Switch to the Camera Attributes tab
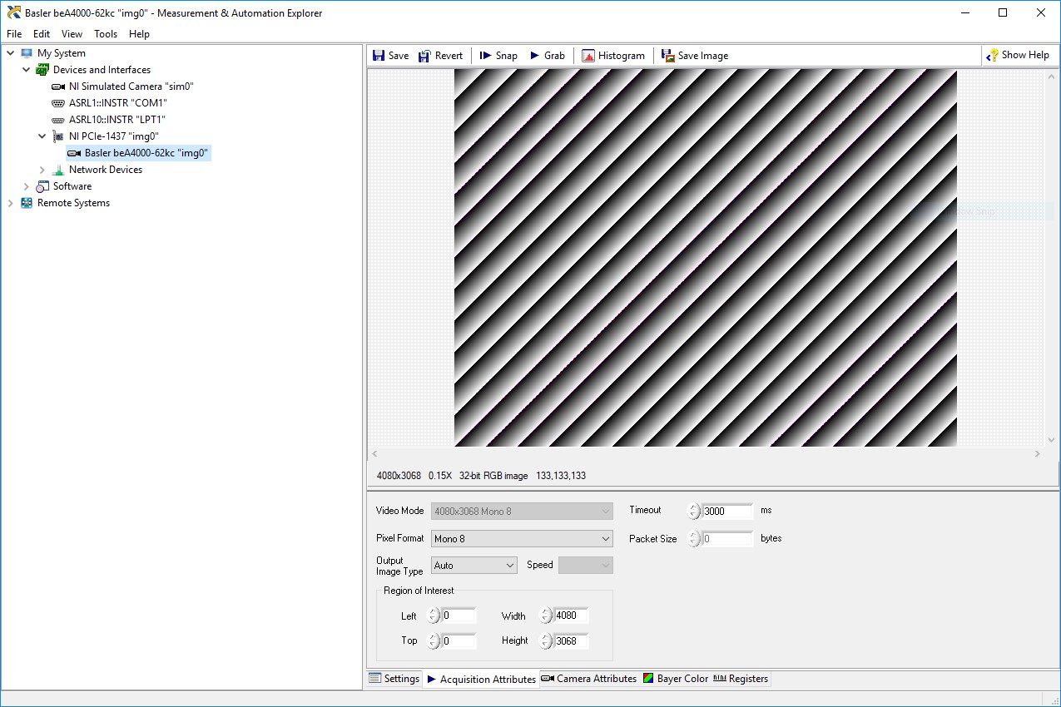The height and width of the screenshot is (707, 1061). [589, 679]
